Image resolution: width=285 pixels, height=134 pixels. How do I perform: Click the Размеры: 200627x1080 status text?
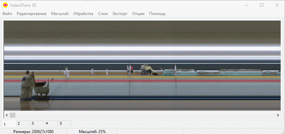click(x=33, y=132)
